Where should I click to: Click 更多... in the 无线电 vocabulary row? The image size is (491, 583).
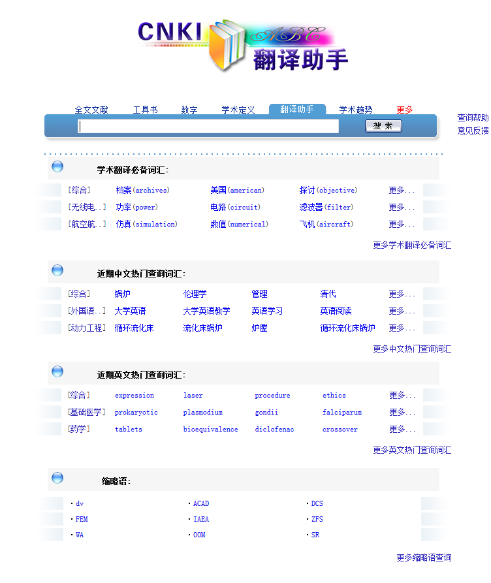click(x=402, y=207)
